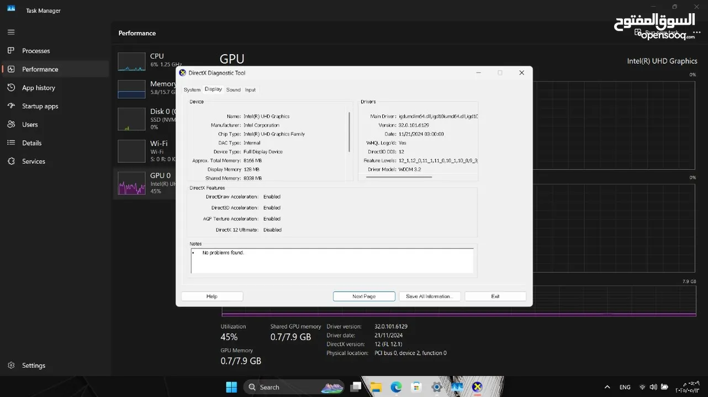Go to Startup apps in Task Manager sidebar
The height and width of the screenshot is (397, 708).
40,106
